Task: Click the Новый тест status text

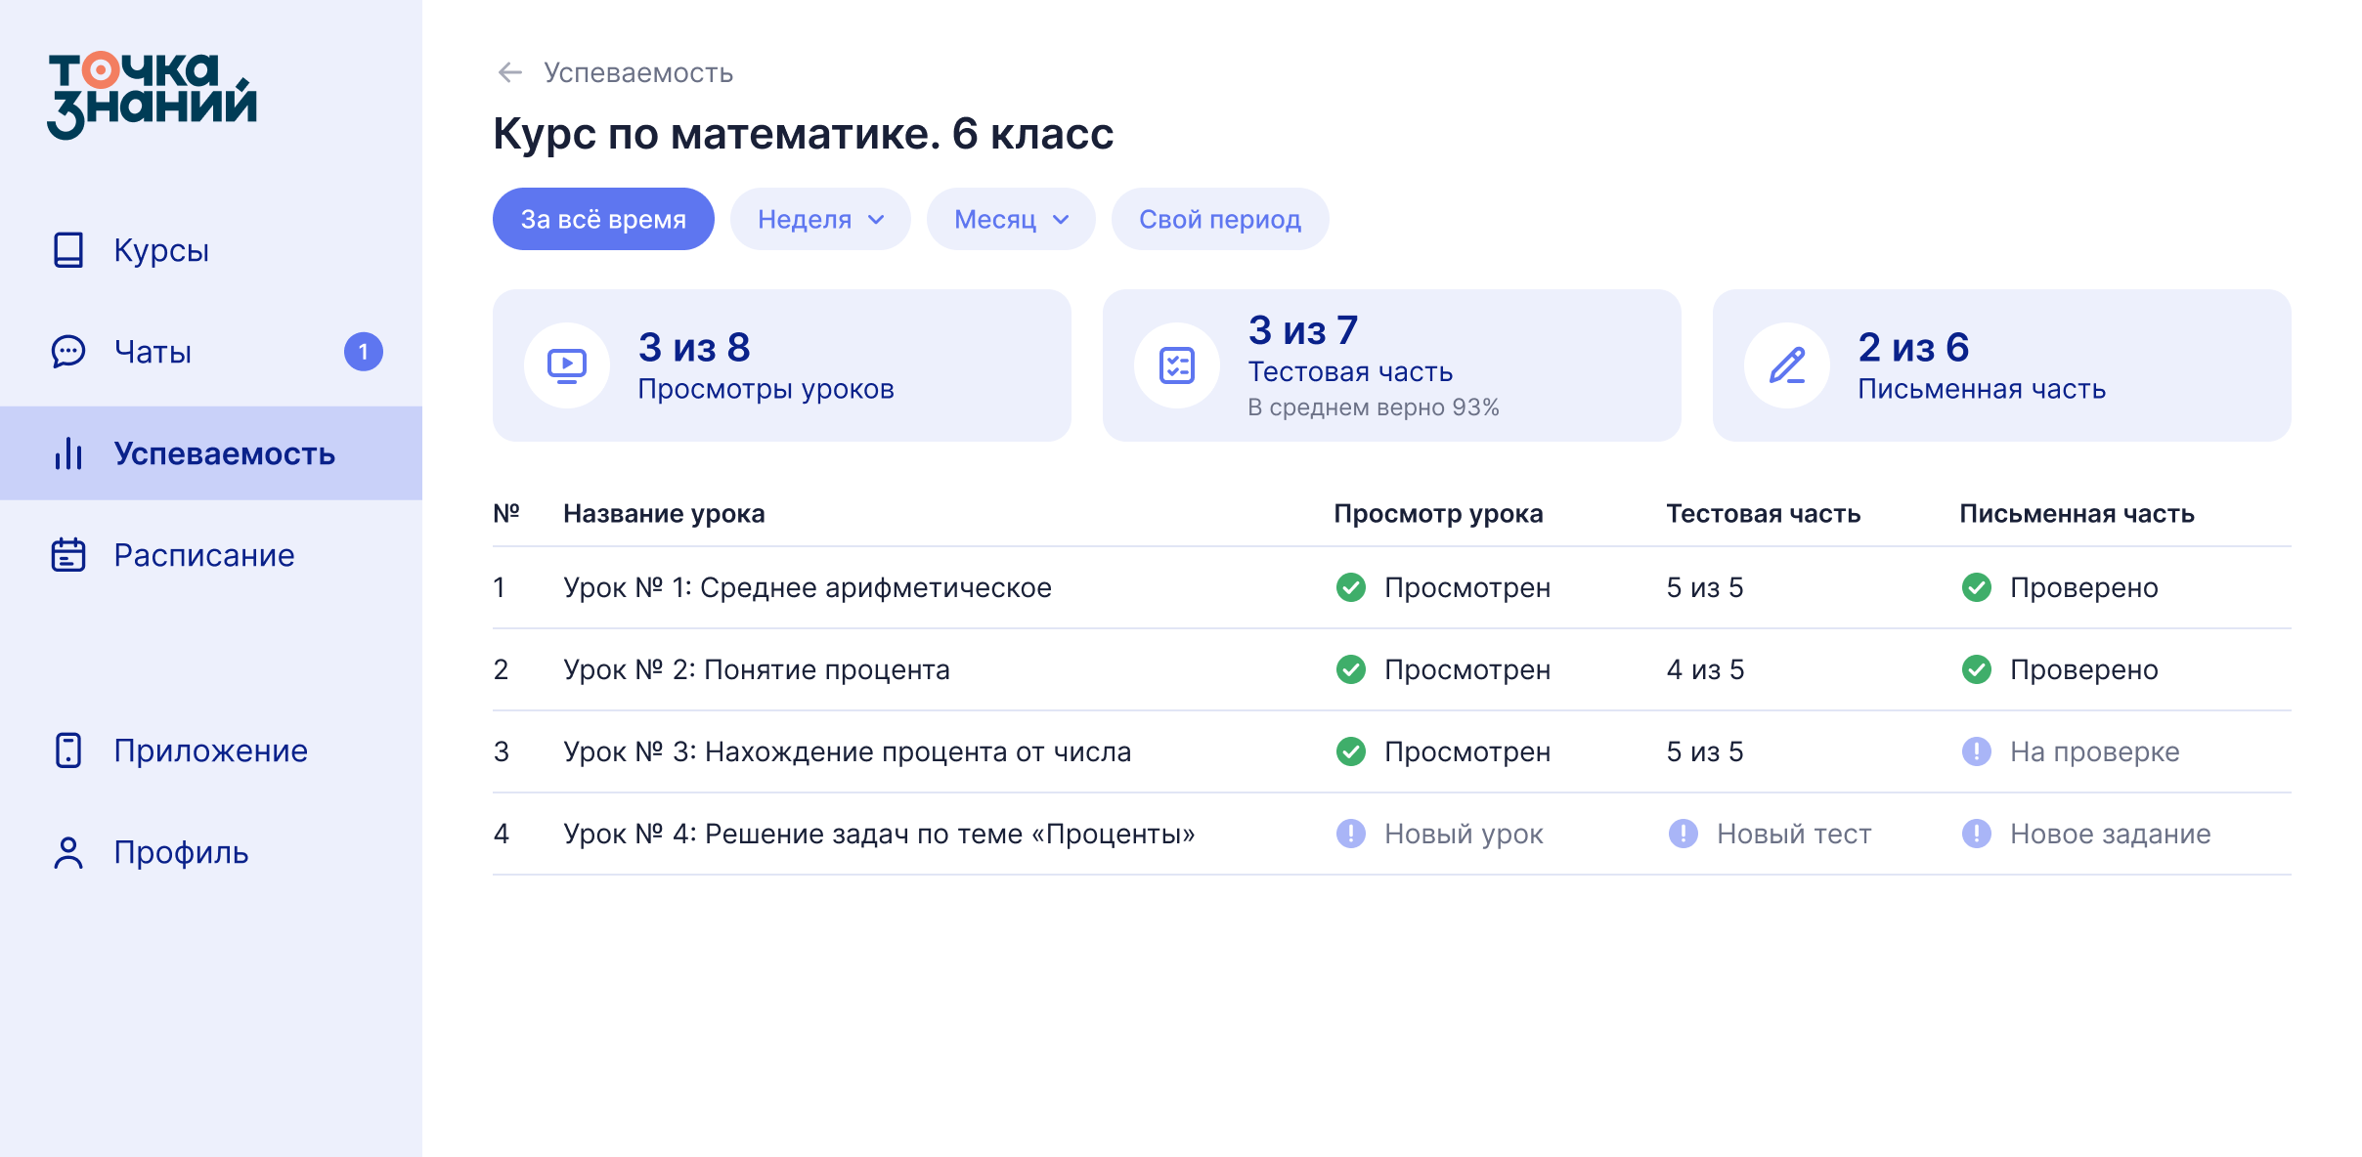Action: pos(1794,834)
